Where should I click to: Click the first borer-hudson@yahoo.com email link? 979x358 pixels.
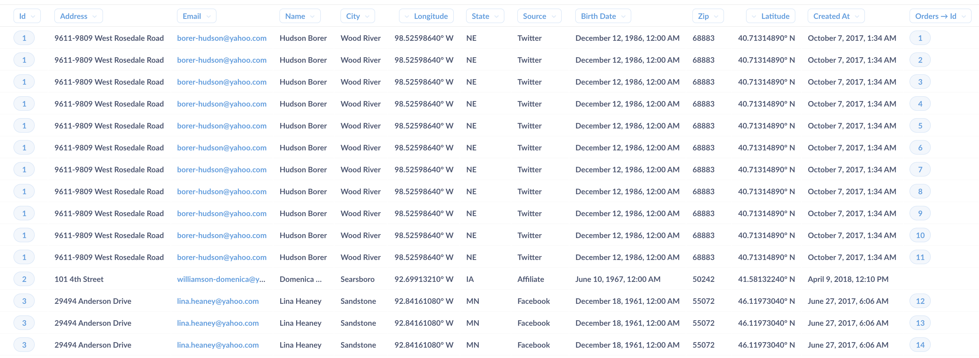[x=221, y=38]
